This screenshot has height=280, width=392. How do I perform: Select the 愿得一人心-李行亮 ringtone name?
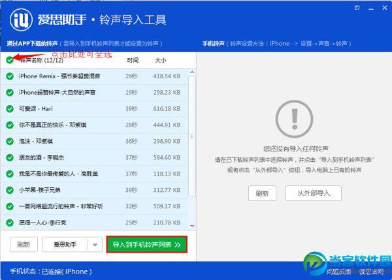pyautogui.click(x=42, y=223)
